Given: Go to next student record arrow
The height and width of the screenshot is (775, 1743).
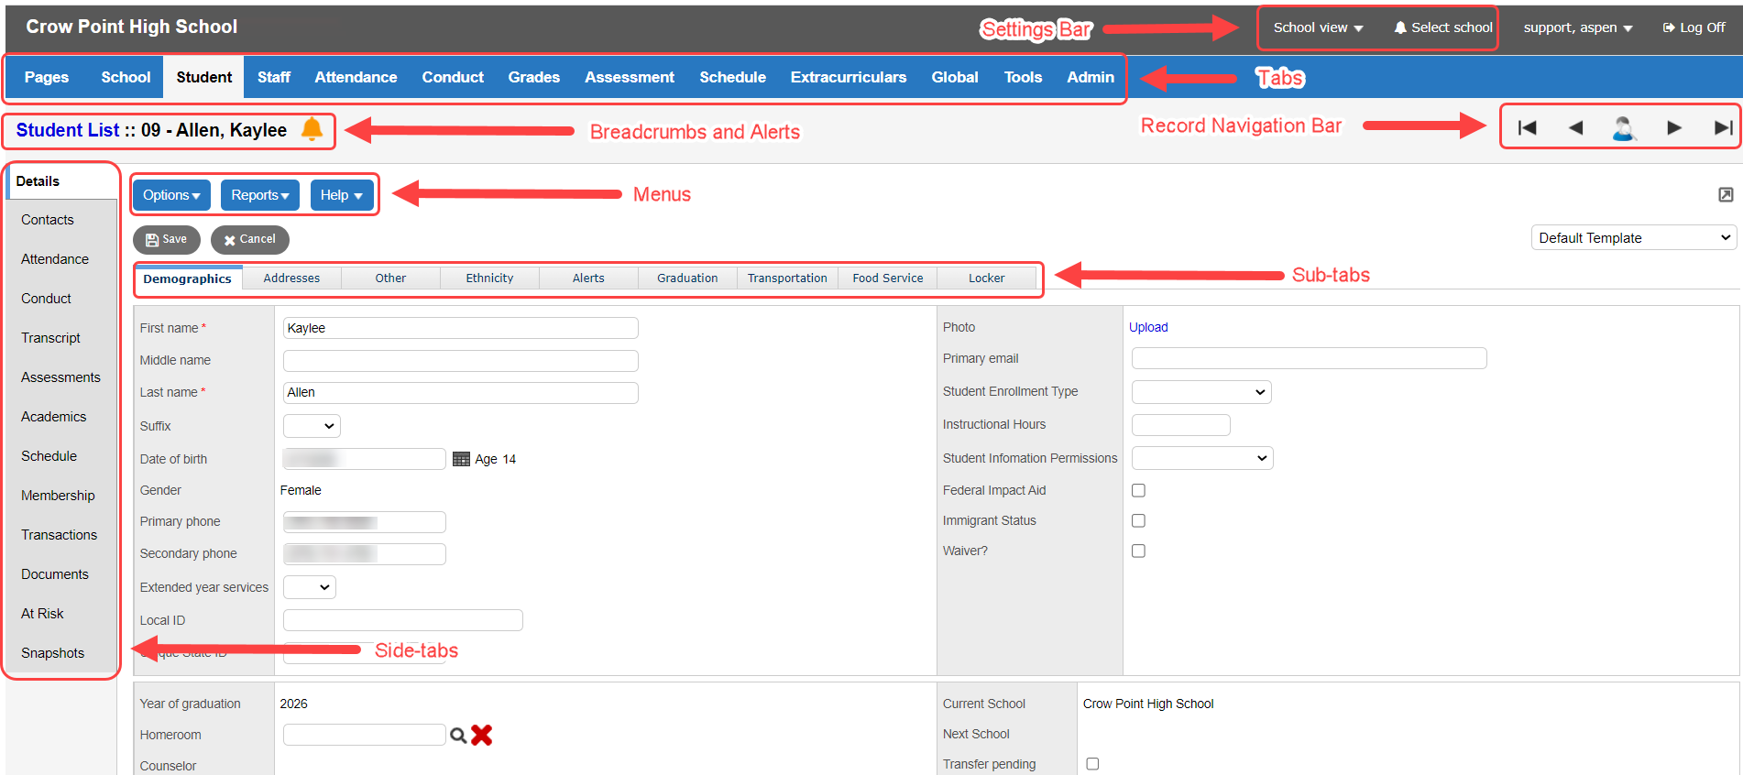Looking at the screenshot, I should point(1673,128).
